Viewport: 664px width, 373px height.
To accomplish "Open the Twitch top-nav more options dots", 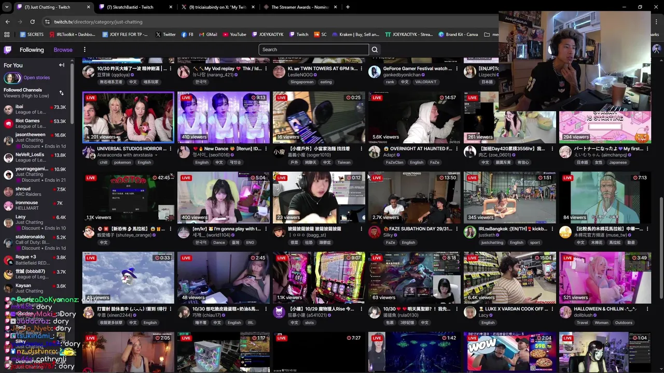I will (85, 50).
